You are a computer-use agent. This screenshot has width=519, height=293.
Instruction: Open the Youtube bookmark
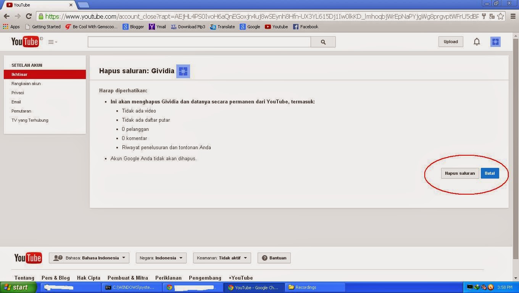click(276, 27)
